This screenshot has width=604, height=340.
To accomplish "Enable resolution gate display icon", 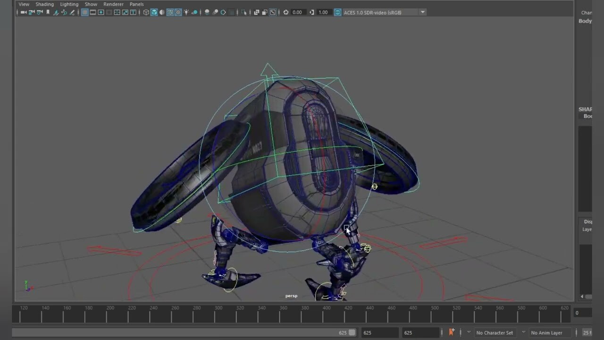I will pos(101,12).
